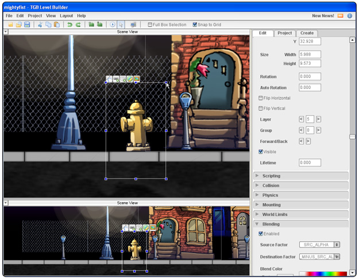Open the top Scene View dropdown arrow
Screen dimensions: 359x279
[x=6, y=32]
